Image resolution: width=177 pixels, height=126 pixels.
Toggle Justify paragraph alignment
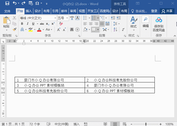click(102, 24)
